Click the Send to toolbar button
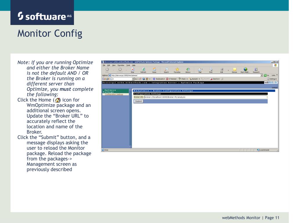 point(215,79)
